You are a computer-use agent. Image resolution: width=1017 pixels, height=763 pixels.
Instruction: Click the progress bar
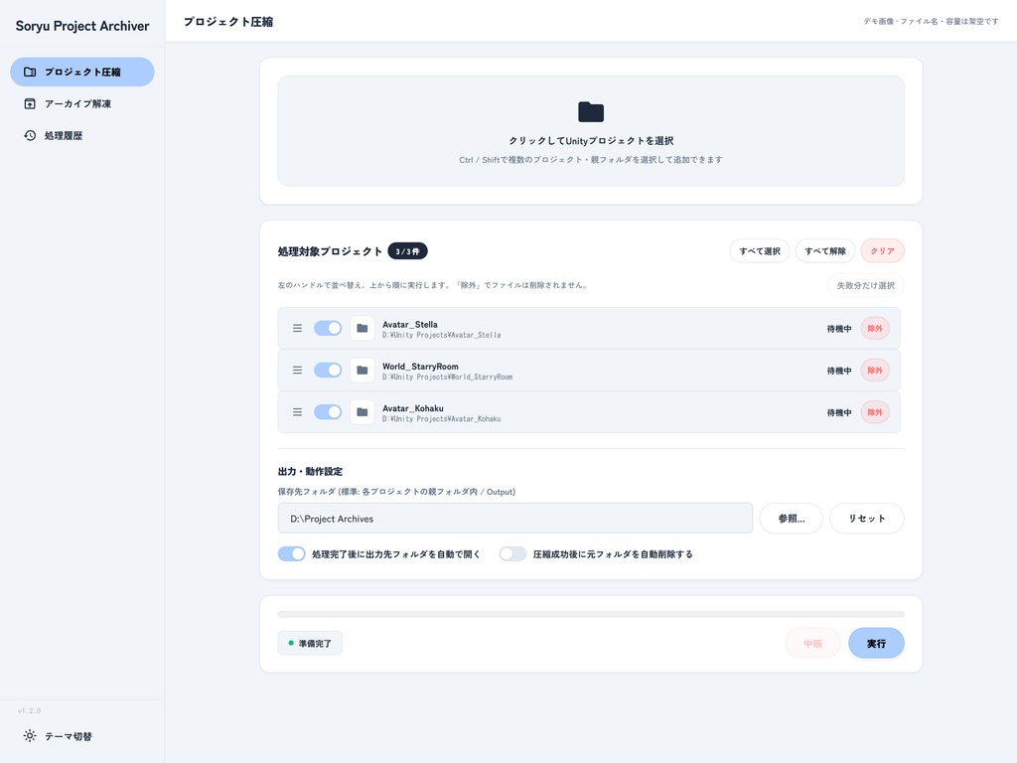[591, 614]
